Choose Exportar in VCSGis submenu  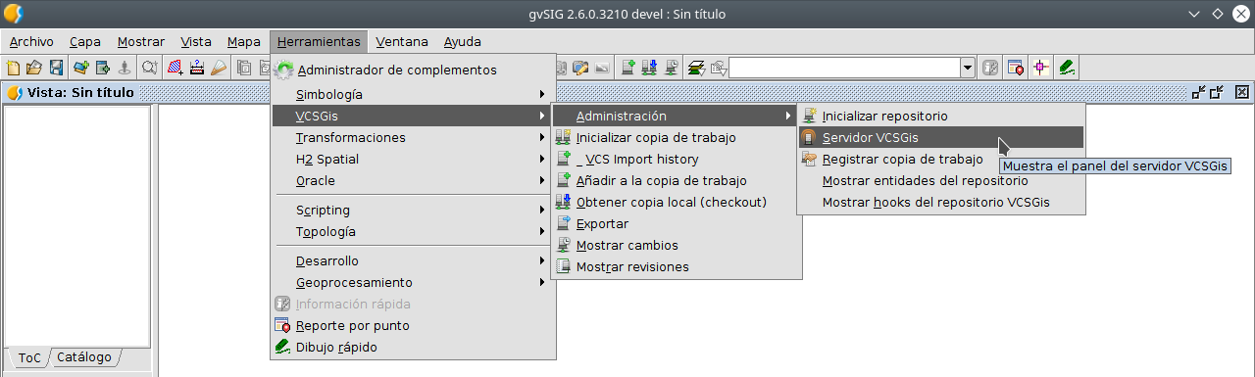[x=677, y=224]
